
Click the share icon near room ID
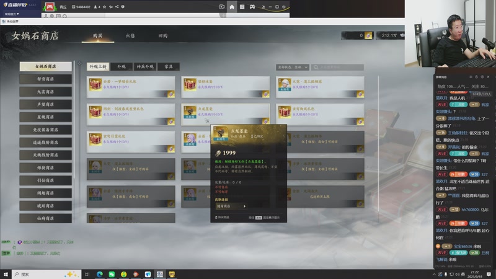tap(117, 7)
